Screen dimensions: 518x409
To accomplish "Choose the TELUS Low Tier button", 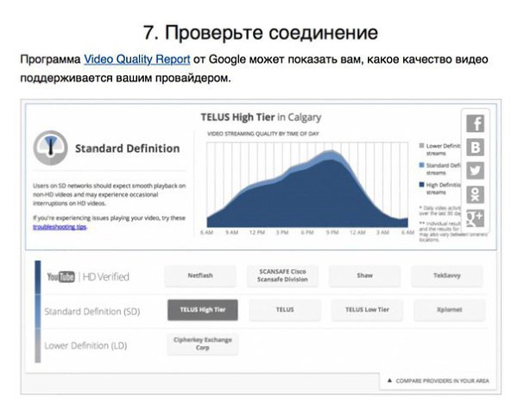I will click(367, 310).
